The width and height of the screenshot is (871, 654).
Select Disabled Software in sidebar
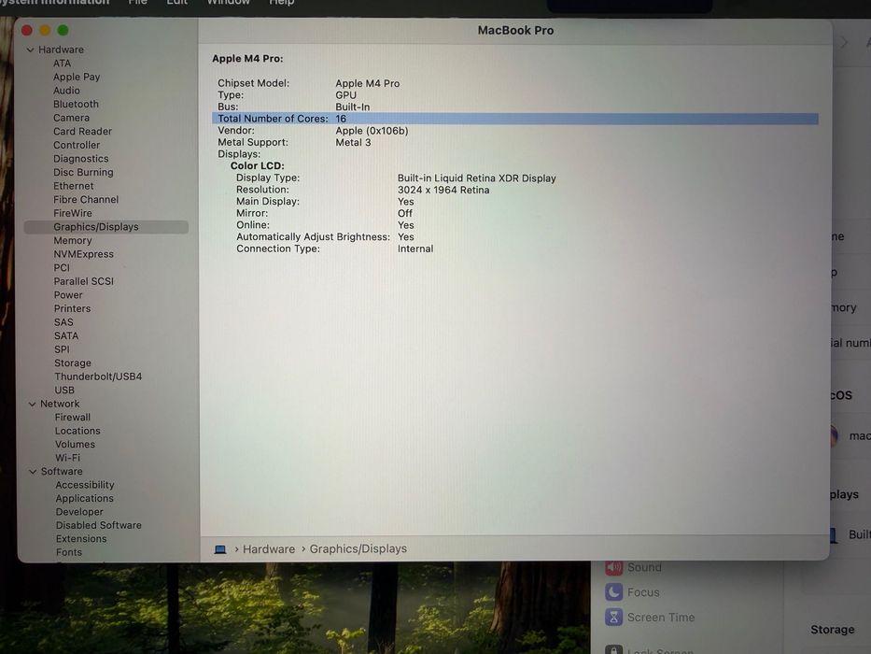[x=99, y=525]
